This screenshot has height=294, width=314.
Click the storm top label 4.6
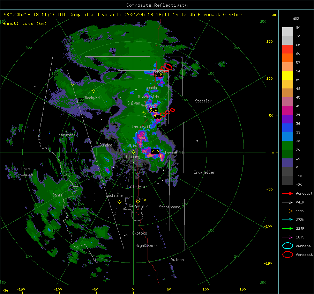[158, 75]
